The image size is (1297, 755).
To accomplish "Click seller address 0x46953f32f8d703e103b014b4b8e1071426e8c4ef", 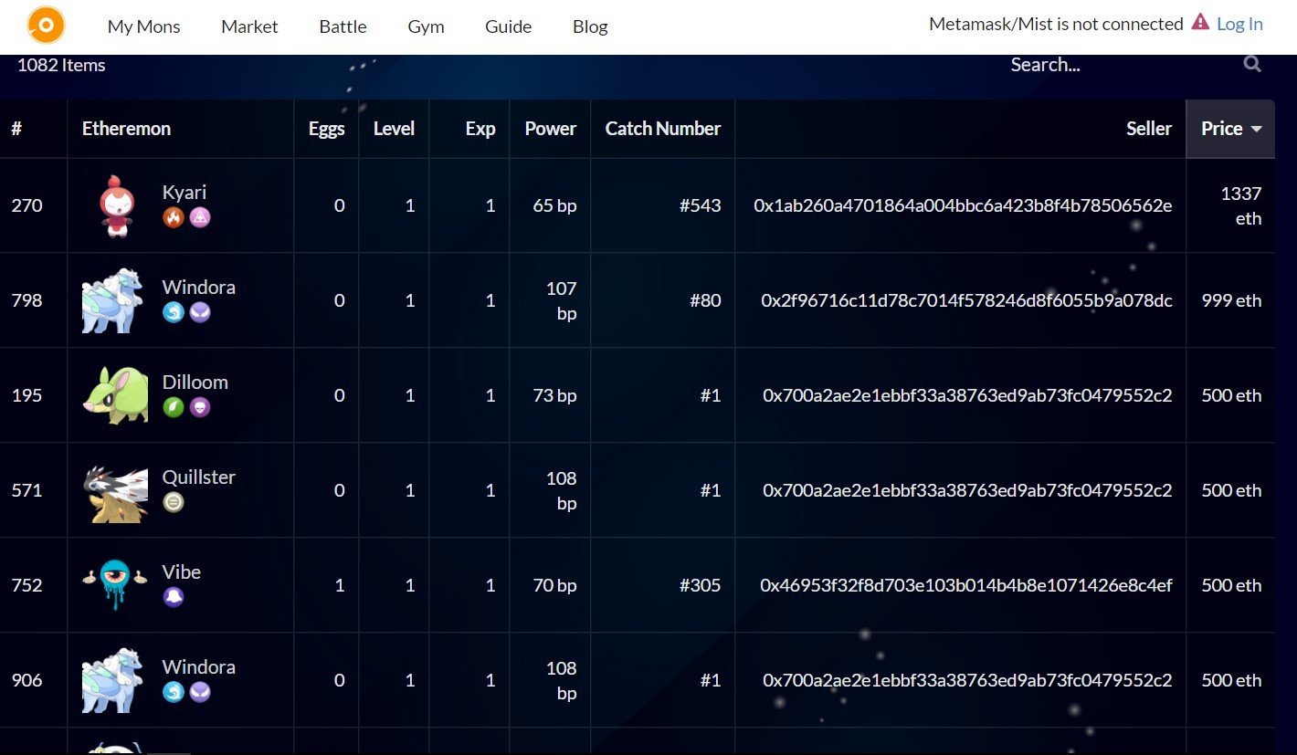I will [966, 585].
